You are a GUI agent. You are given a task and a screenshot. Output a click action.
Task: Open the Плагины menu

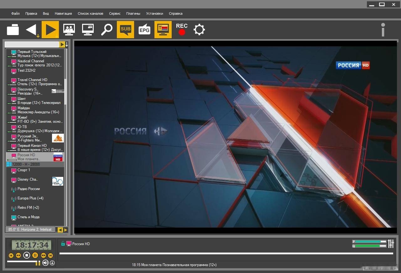[x=133, y=13]
